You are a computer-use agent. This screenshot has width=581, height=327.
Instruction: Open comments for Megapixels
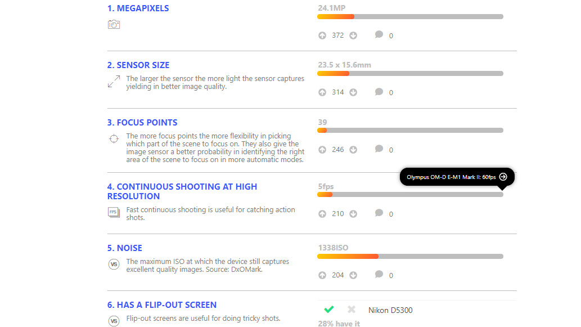(379, 35)
